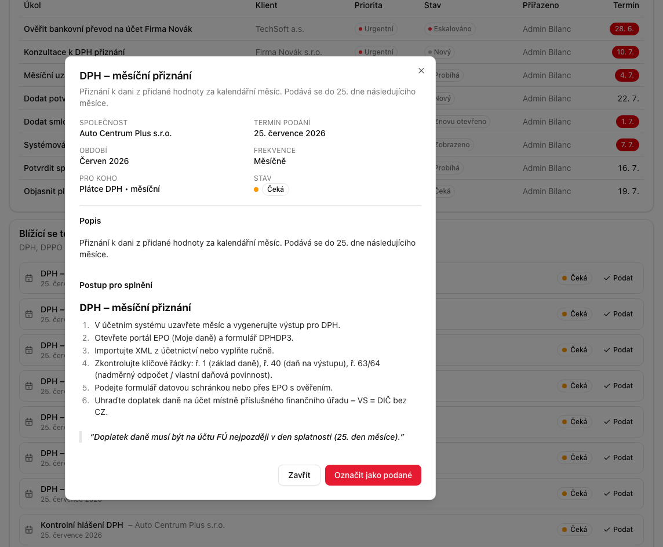663x547 pixels.
Task: Click the red 28. 6. deadline badge
Action: [624, 29]
